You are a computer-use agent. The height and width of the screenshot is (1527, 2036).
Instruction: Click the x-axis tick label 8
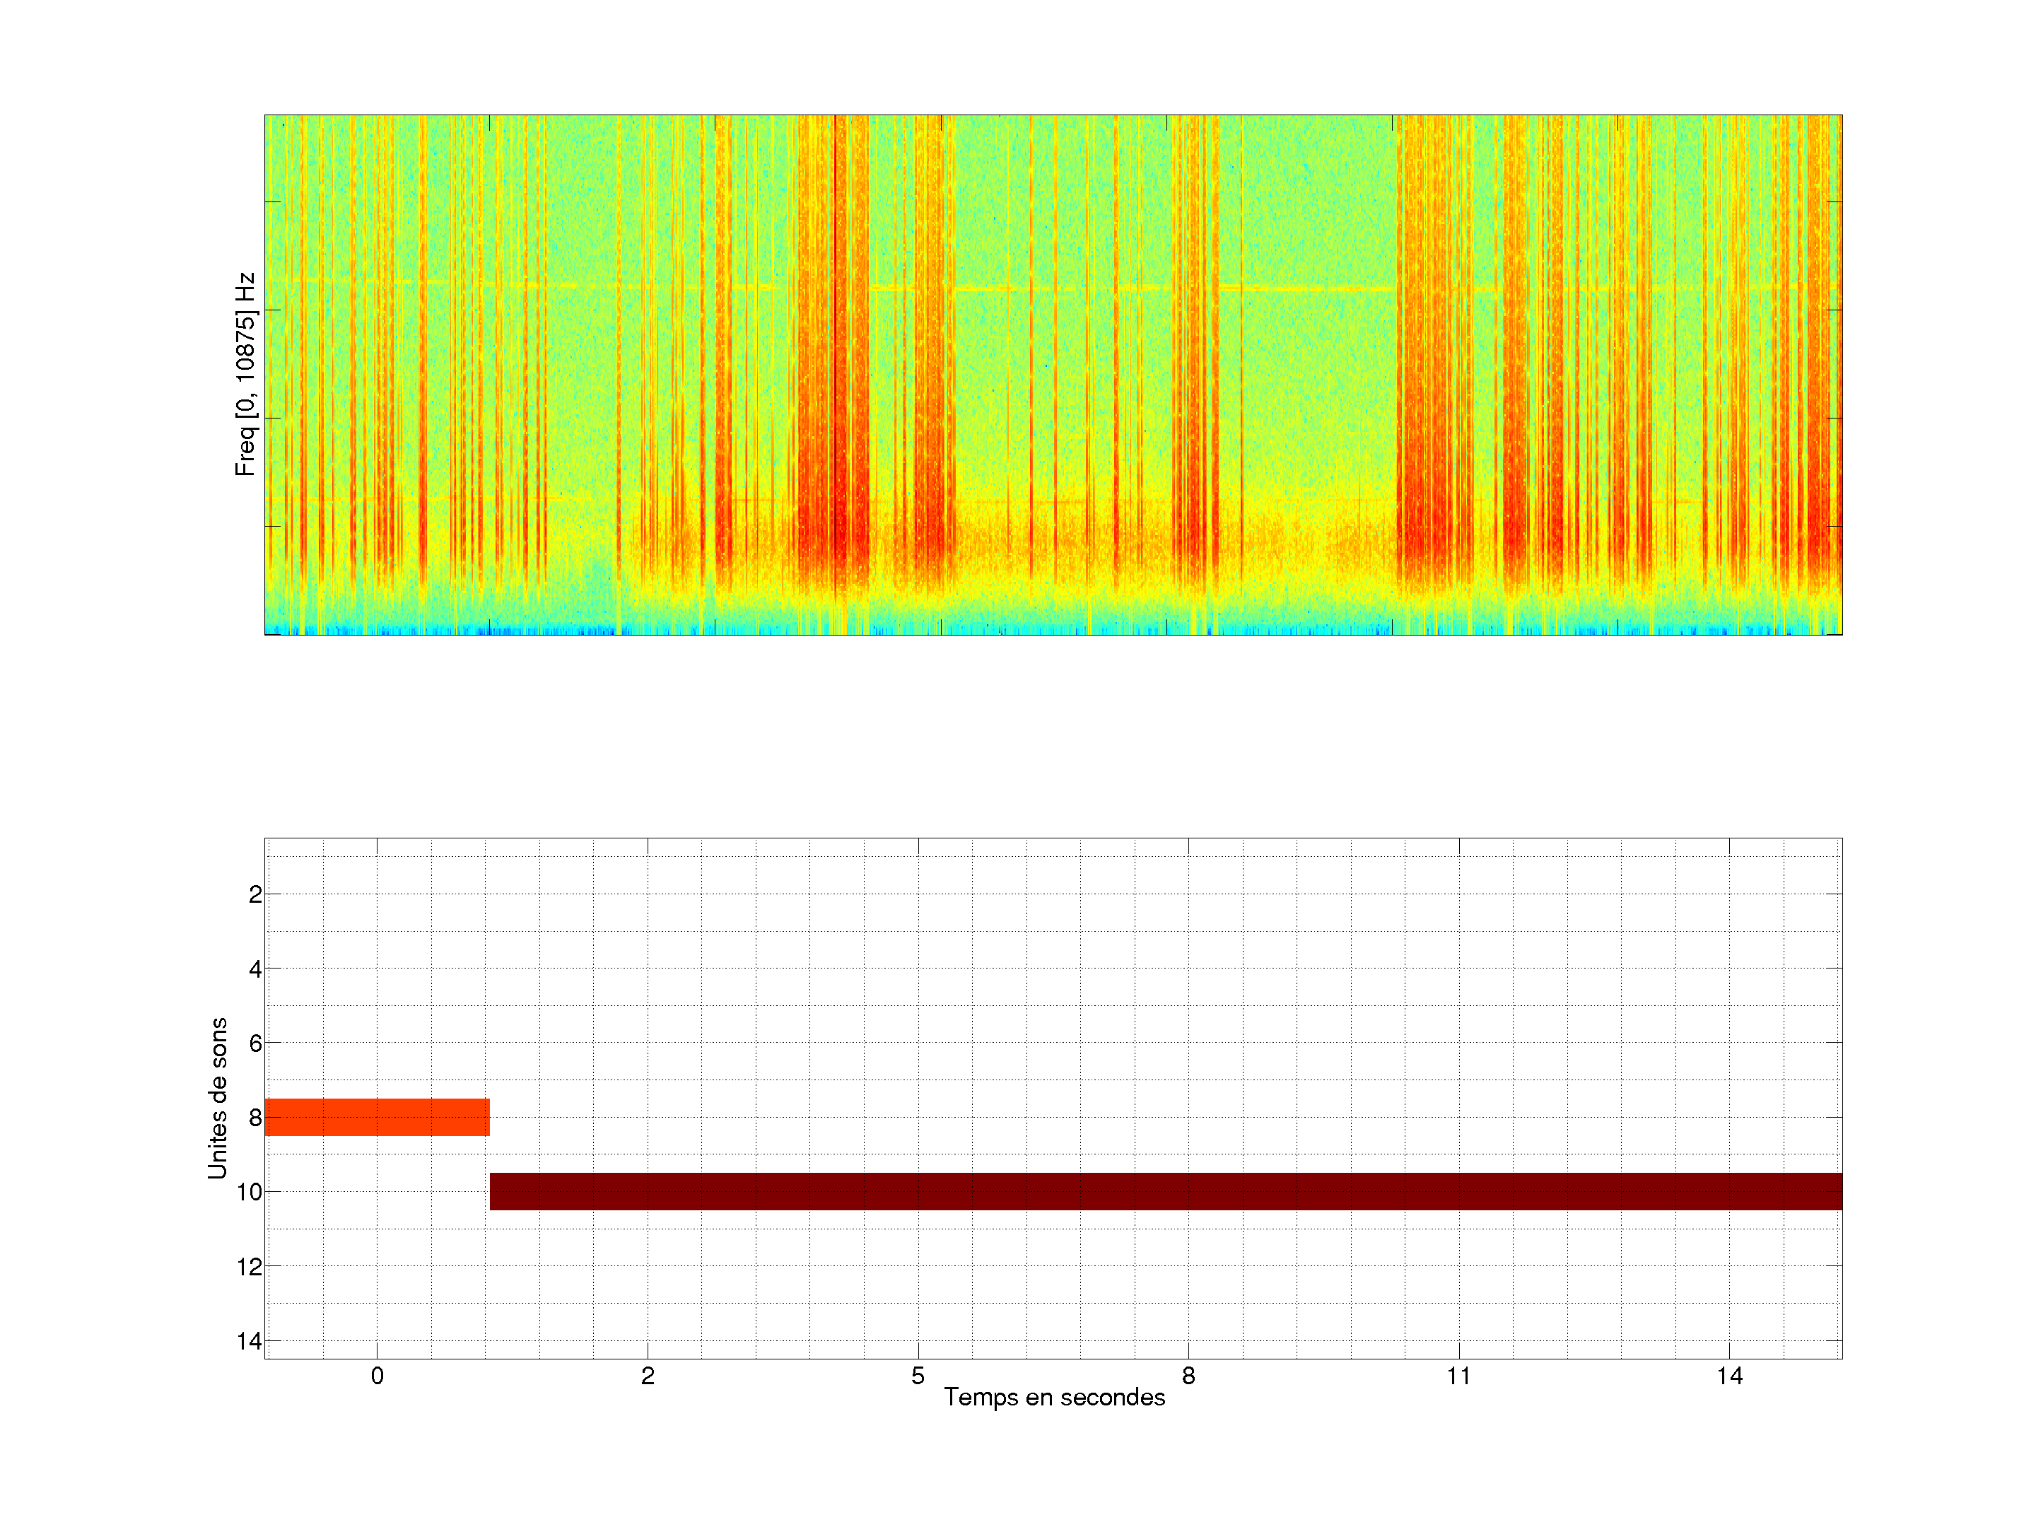click(x=1188, y=1376)
